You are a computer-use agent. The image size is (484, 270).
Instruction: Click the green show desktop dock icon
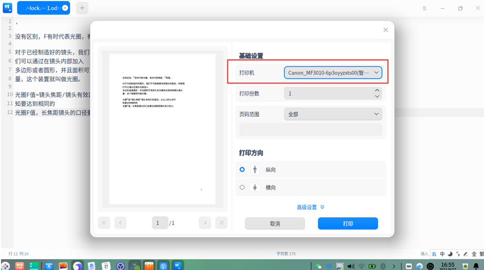(x=34, y=266)
